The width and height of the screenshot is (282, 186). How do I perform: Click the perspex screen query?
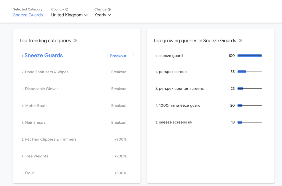(173, 72)
